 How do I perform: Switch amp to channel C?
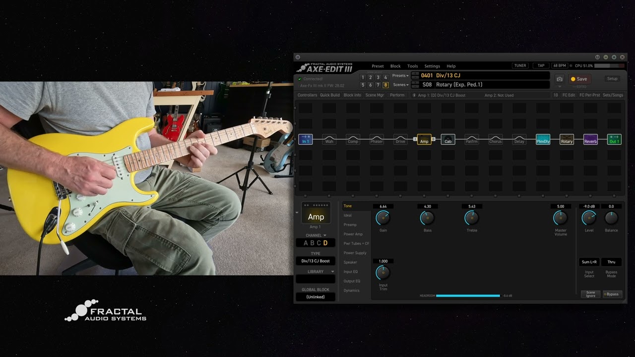click(x=318, y=243)
